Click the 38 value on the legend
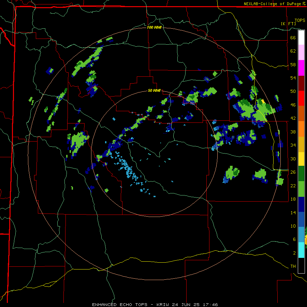This screenshot has height=307, width=307. click(293, 132)
